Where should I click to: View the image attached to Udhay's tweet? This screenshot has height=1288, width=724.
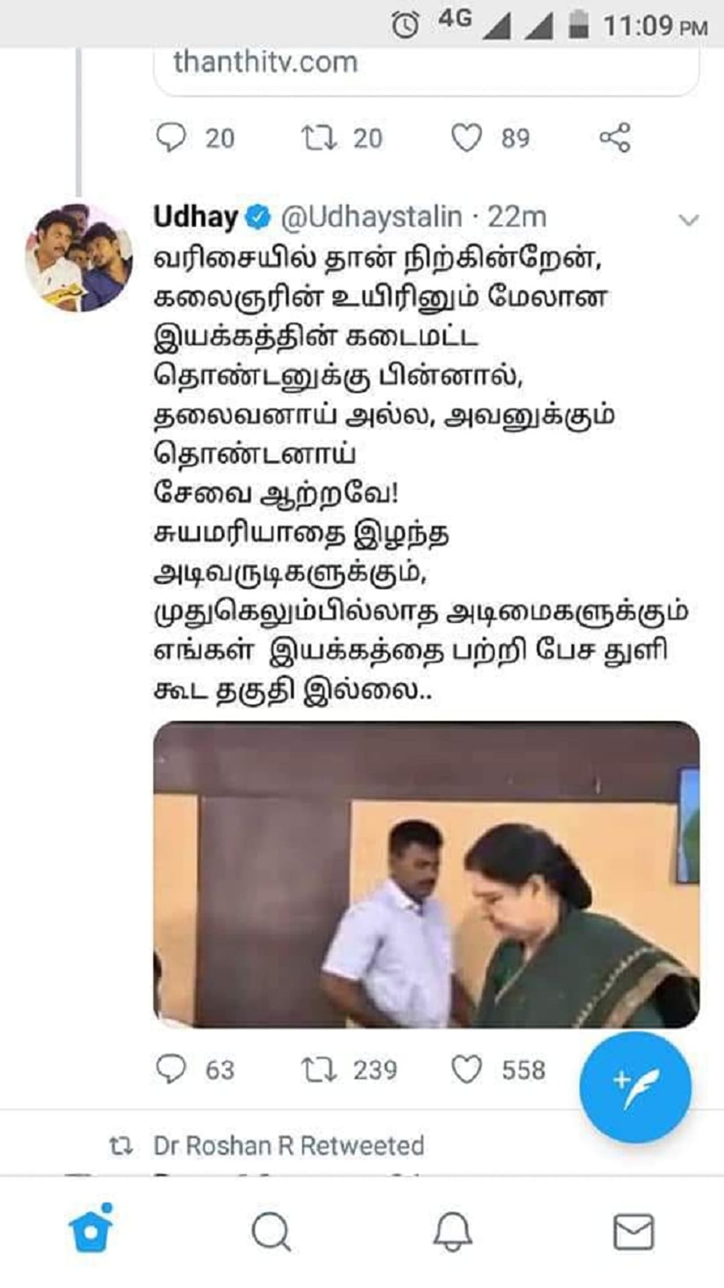click(x=426, y=875)
